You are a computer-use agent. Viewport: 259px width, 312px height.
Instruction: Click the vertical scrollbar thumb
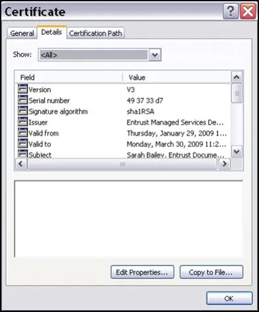tap(237, 93)
